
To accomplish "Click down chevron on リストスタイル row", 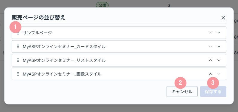I will pos(219,60).
